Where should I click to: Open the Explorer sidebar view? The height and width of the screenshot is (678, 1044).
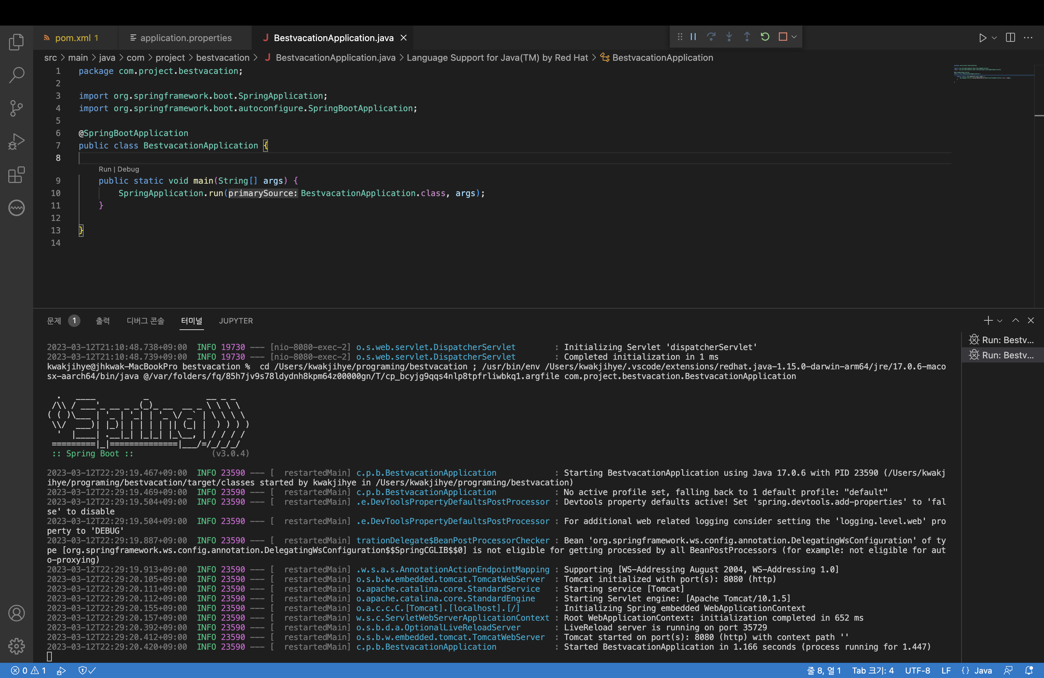coord(16,42)
